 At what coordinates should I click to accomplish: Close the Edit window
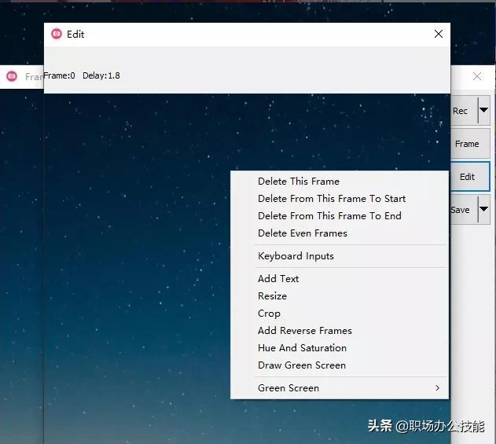click(439, 34)
